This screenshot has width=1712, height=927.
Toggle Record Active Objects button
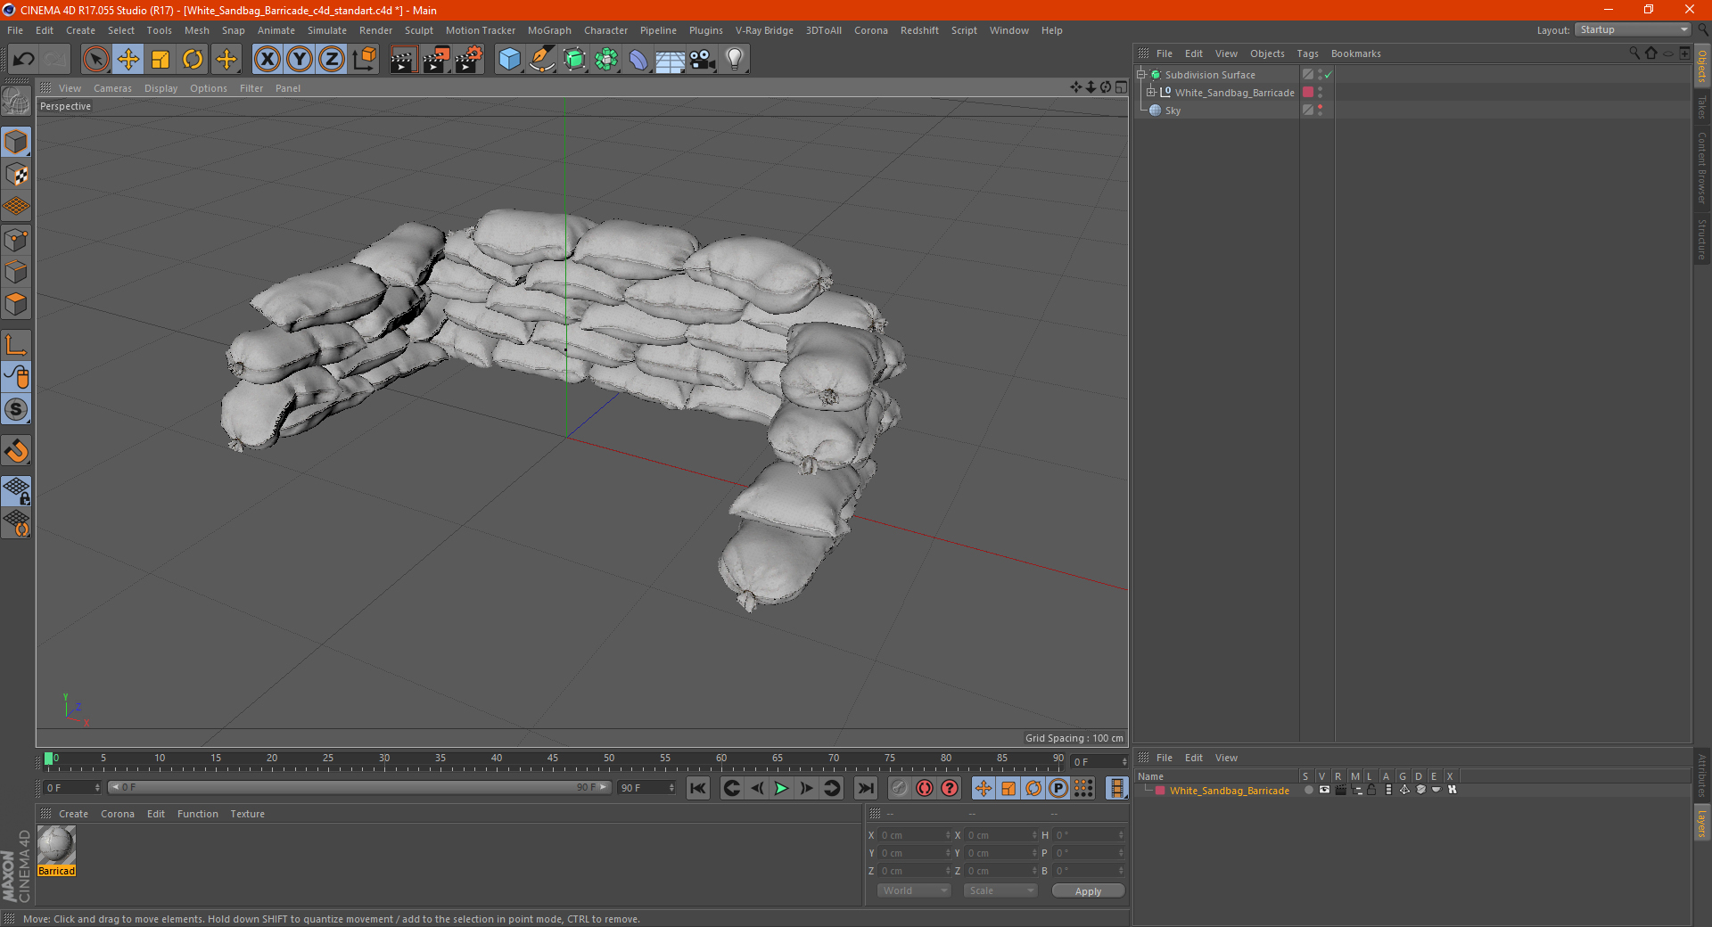point(900,788)
